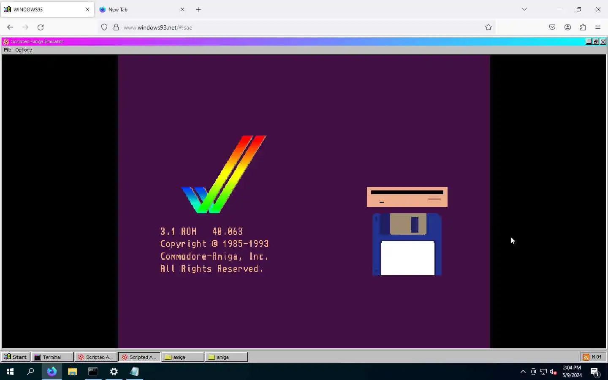This screenshot has width=608, height=380.
Task: Open the Windows Start menu
Action: [x=10, y=372]
